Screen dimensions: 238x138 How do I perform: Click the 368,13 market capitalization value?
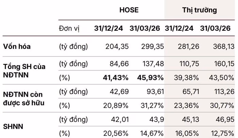[x=224, y=46]
